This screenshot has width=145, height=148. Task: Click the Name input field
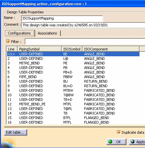coord(62,19)
